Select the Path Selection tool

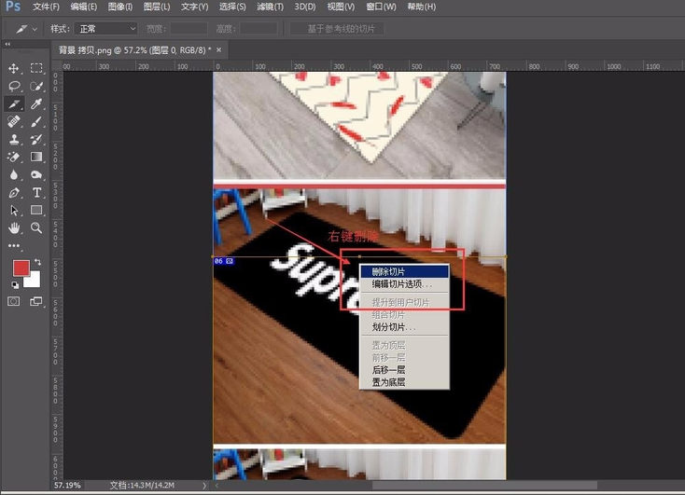14,211
